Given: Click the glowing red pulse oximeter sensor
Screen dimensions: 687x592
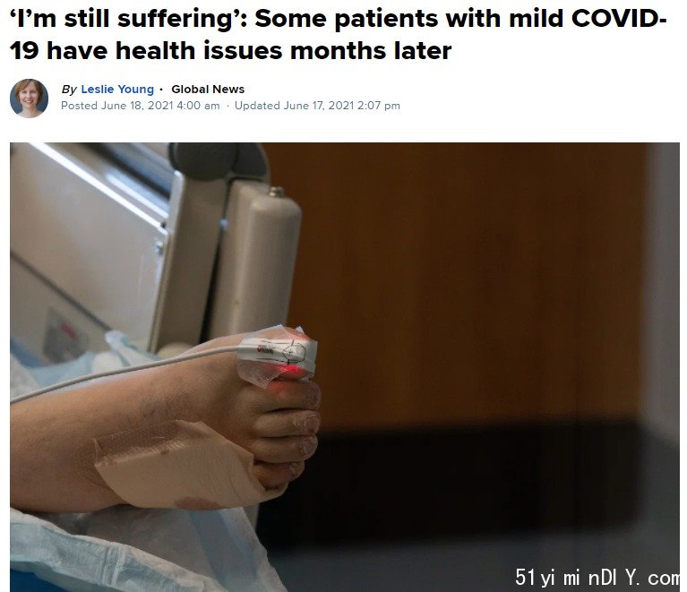Looking at the screenshot, I should 289,372.
